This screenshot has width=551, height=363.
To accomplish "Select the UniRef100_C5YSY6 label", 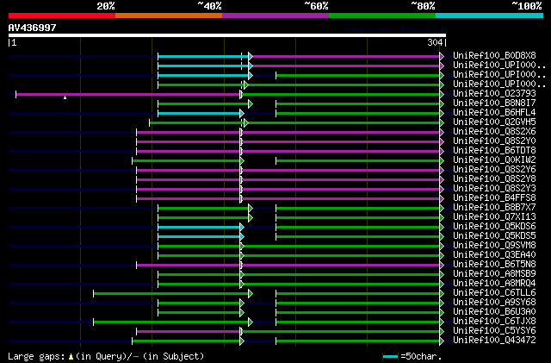I will 494,331.
